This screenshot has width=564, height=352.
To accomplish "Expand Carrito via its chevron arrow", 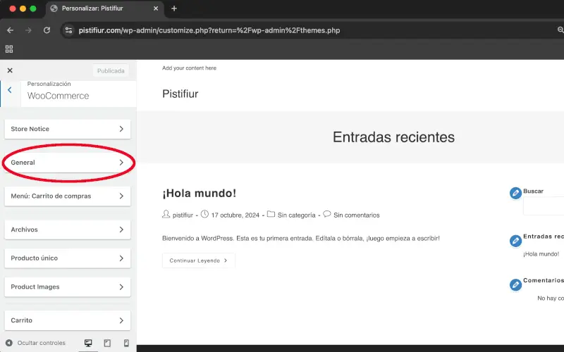I will coord(121,320).
